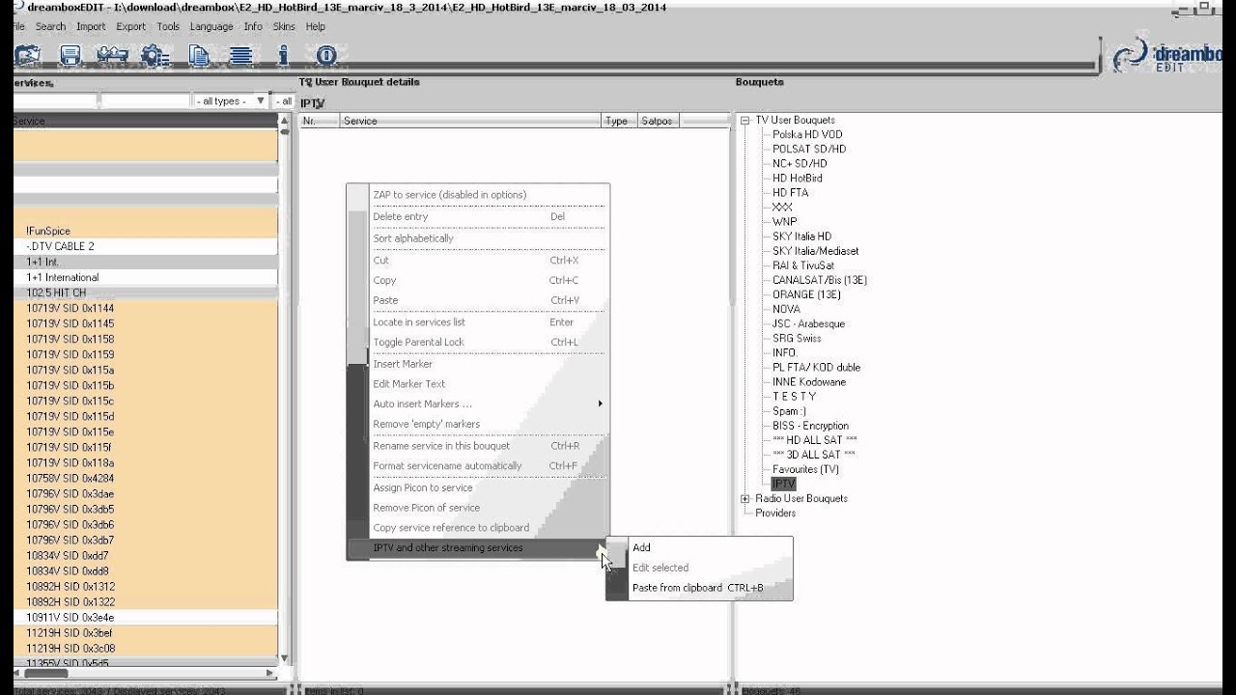Click the Service column header in bouquet details
Screen dimensions: 1236x695
470,121
